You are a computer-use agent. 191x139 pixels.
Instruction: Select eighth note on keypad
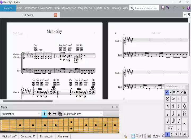179,120
